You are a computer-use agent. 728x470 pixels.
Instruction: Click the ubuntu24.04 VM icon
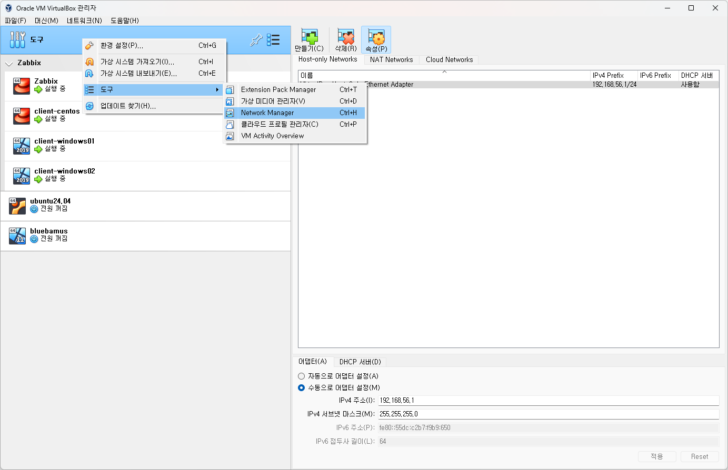[x=17, y=206]
